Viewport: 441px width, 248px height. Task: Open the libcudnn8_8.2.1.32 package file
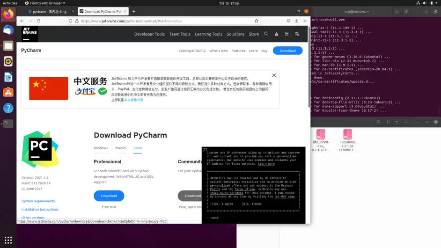tap(348, 140)
